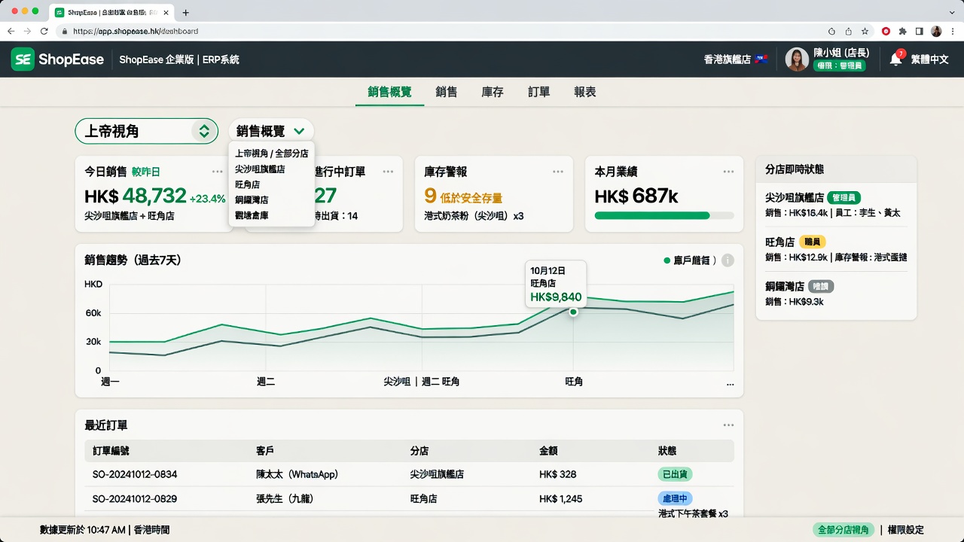The image size is (964, 542).
Task: Open 庫存警報 card three-dot menu
Action: click(558, 172)
